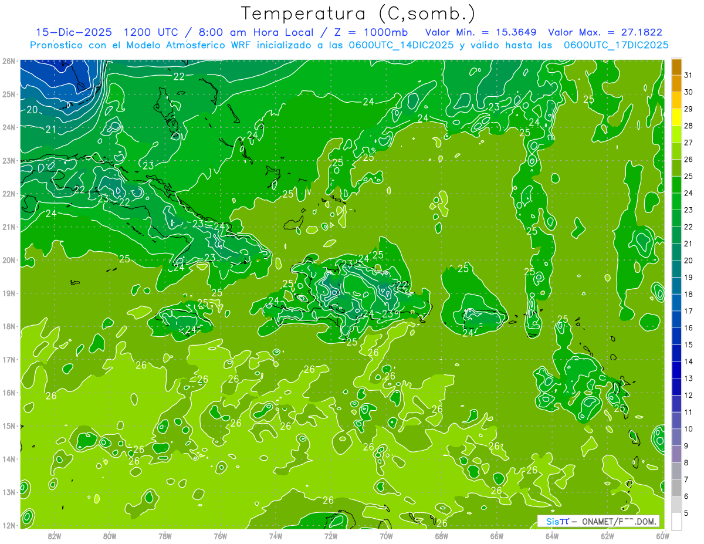The image size is (704, 544).
Task: Click the color bar legend value 31
Action: pos(688,75)
